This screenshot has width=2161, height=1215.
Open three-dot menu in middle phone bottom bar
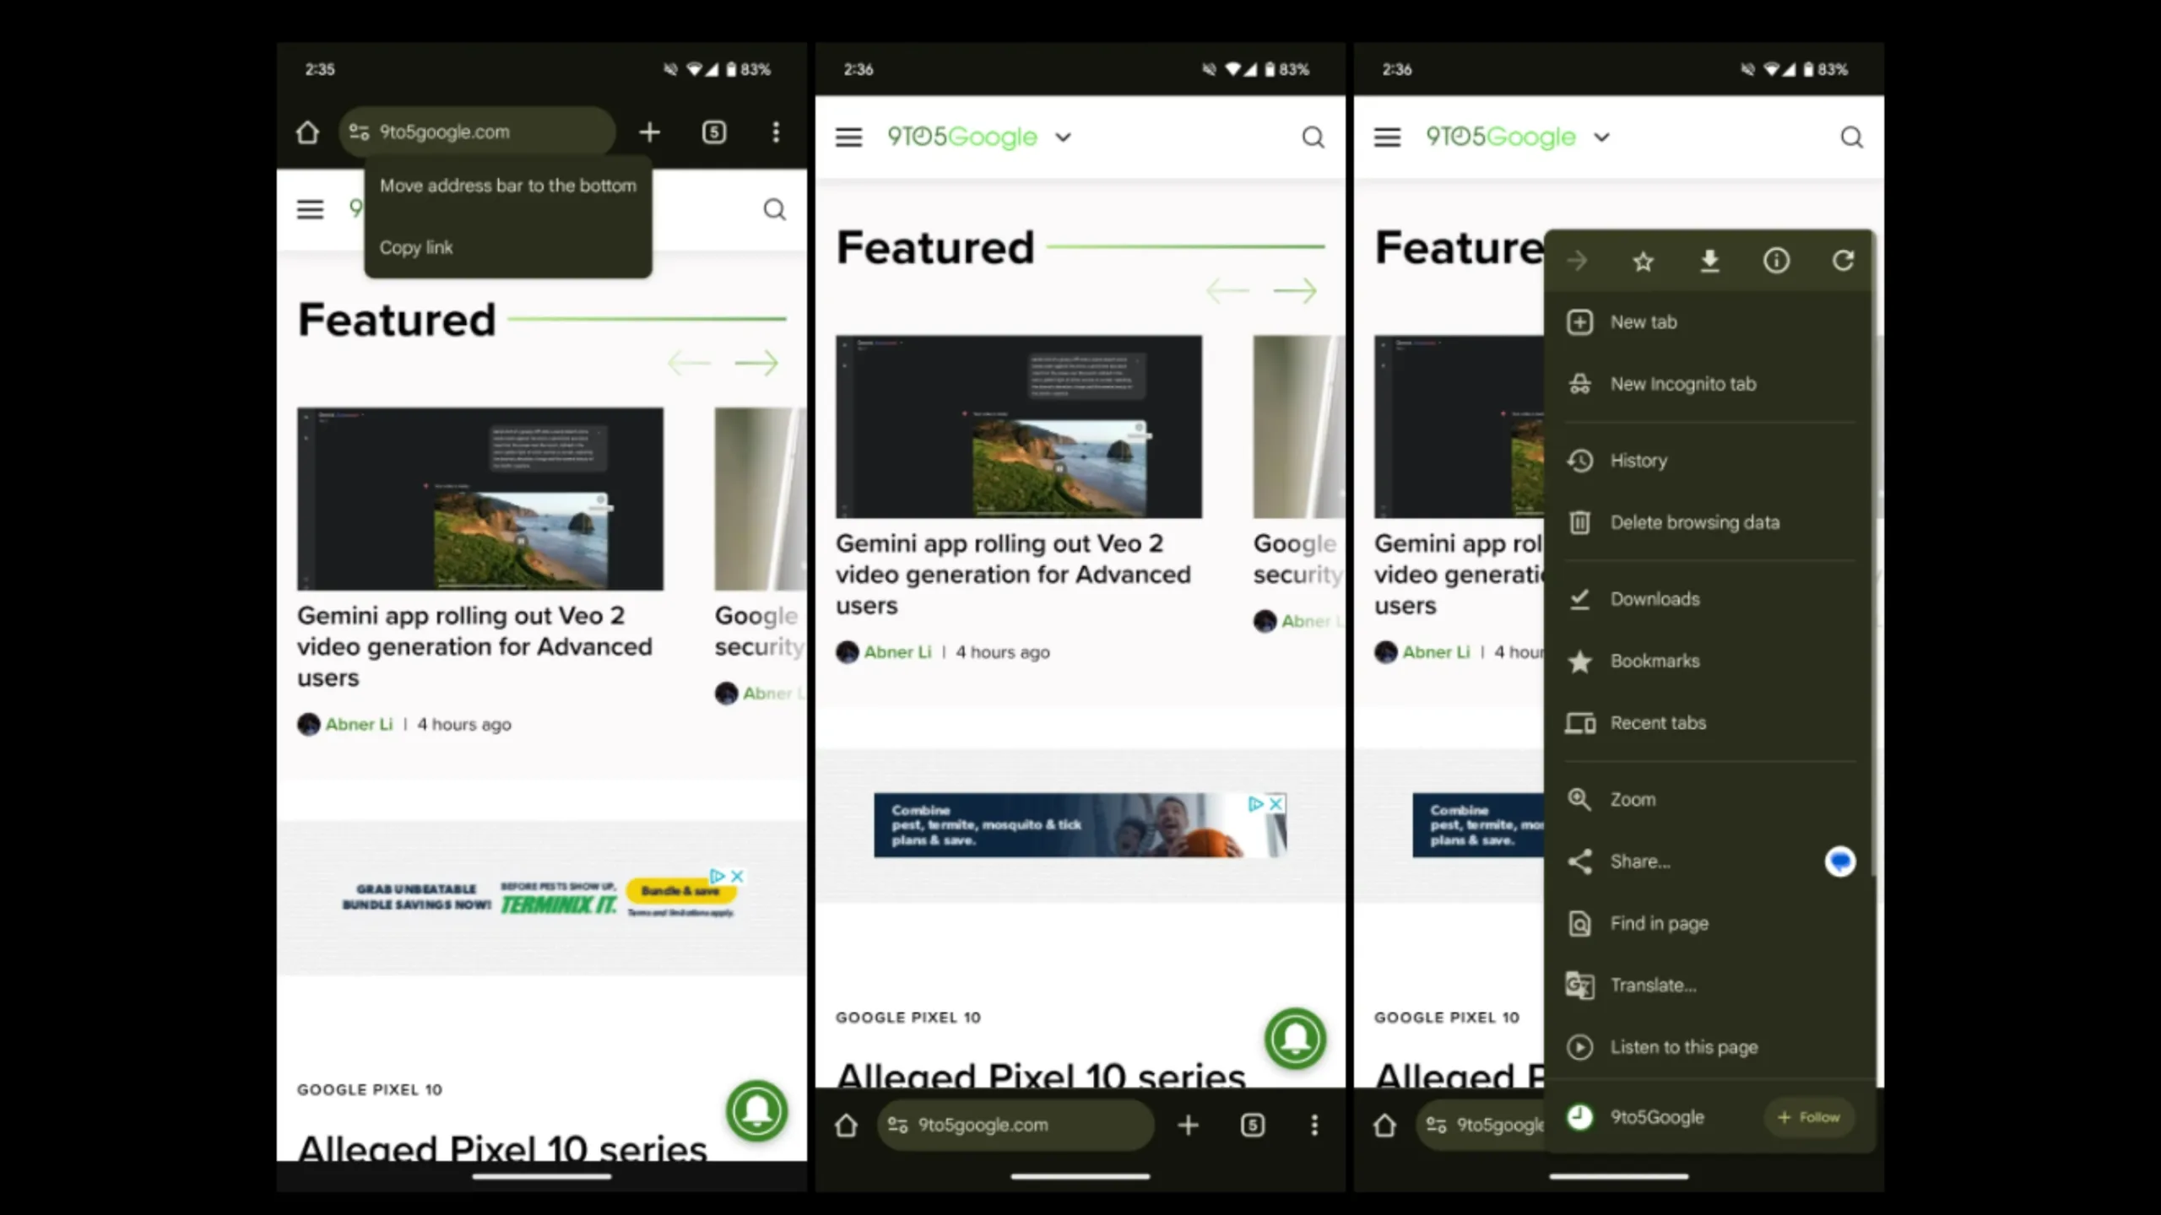pos(1314,1125)
